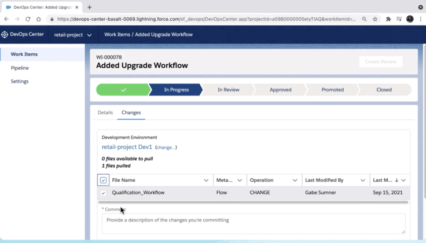
Task: Select the Changes tab
Action: (x=131, y=112)
